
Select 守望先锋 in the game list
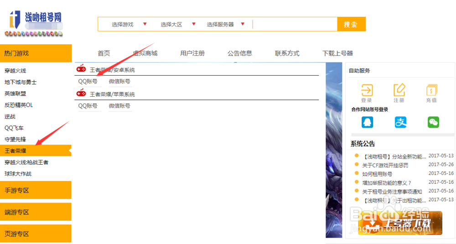pyautogui.click(x=15, y=139)
